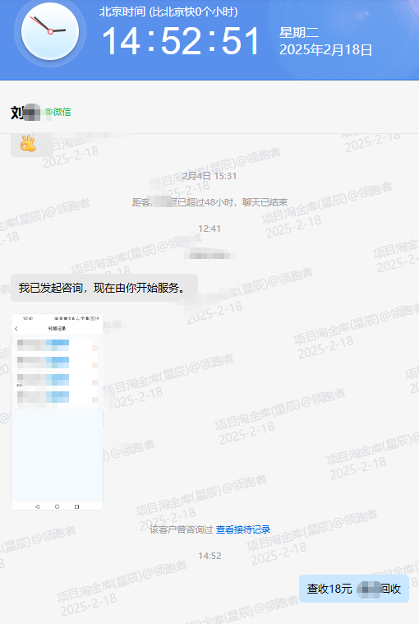The height and width of the screenshot is (624, 419).
Task: Select the sent 查收18元 message bubble
Action: coord(354,589)
